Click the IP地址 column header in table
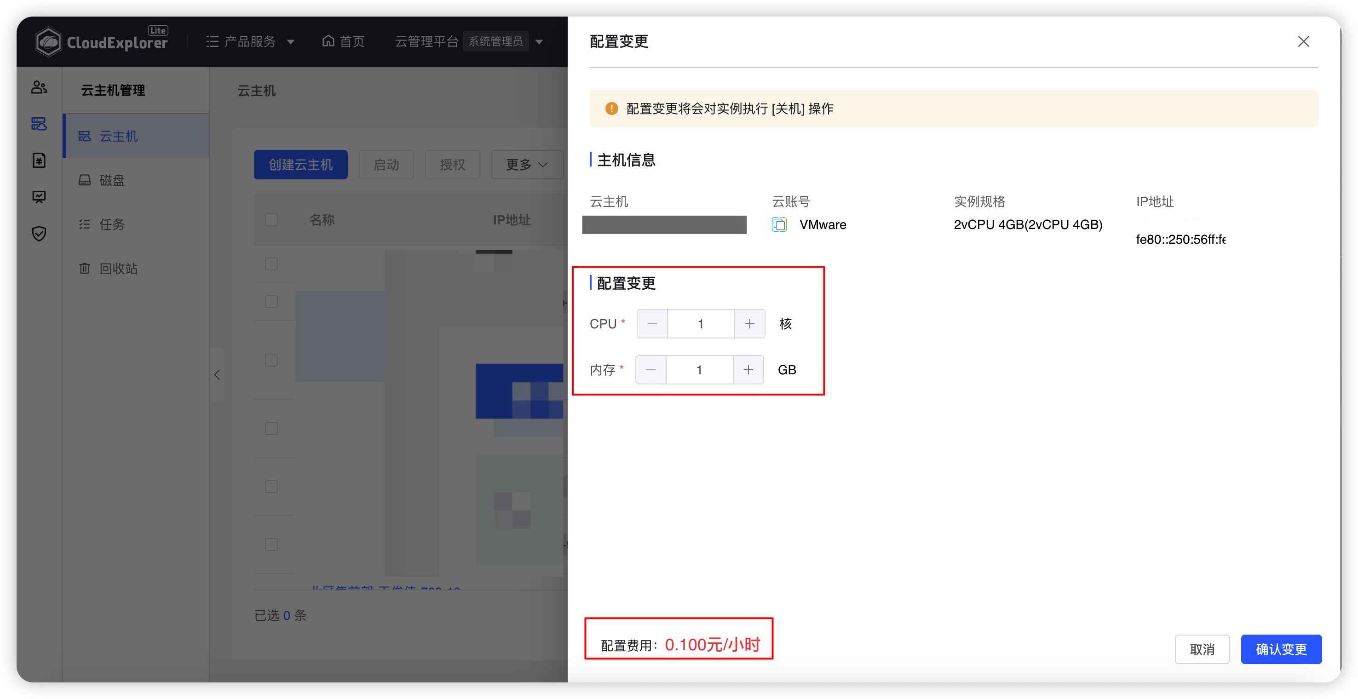The height and width of the screenshot is (699, 1358). [512, 220]
